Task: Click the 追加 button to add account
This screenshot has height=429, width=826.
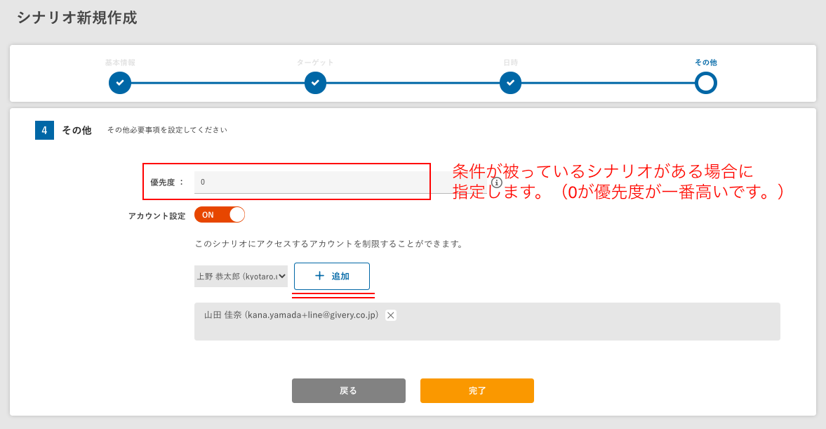Action: pos(332,277)
